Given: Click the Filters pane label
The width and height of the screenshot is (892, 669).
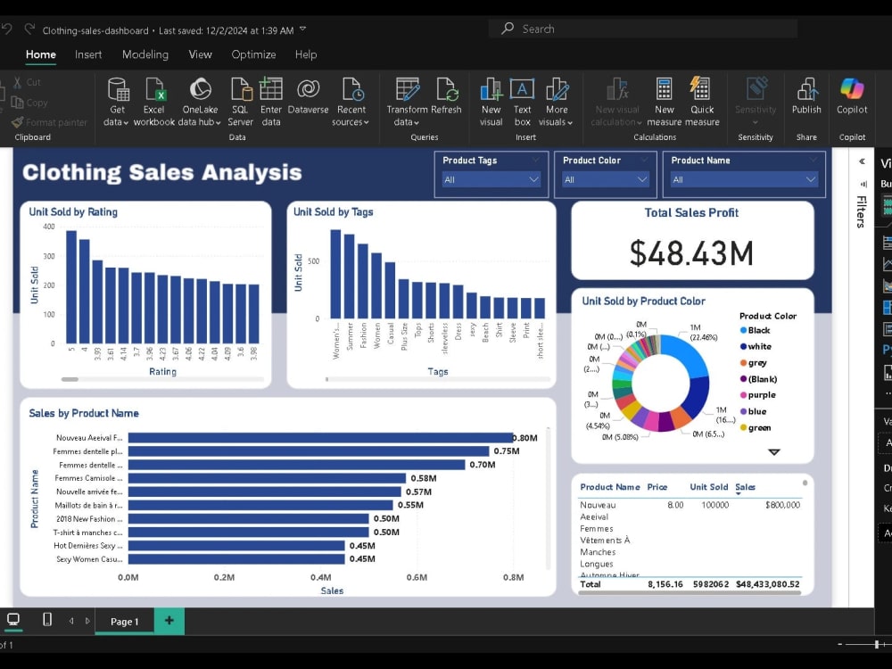Looking at the screenshot, I should 862,211.
